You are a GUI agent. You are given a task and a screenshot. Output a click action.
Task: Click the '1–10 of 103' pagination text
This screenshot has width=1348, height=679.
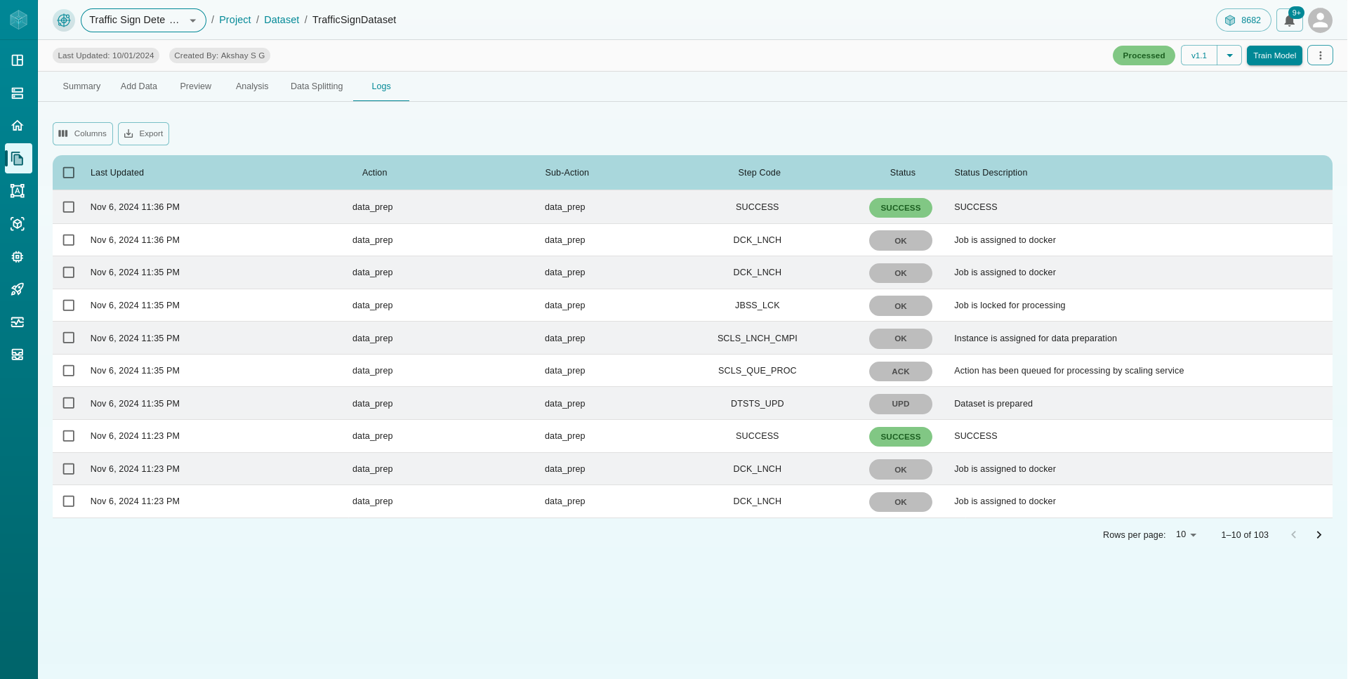pyautogui.click(x=1245, y=535)
